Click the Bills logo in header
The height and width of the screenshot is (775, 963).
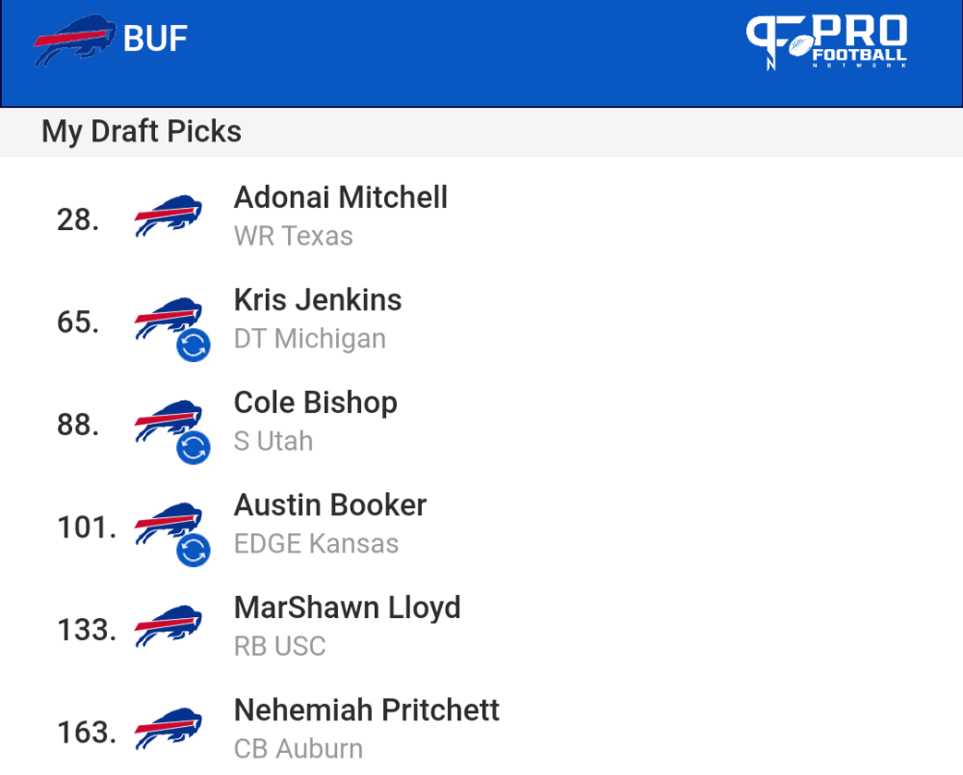[x=74, y=39]
